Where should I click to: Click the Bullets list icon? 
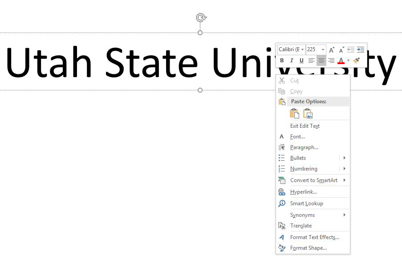[282, 158]
